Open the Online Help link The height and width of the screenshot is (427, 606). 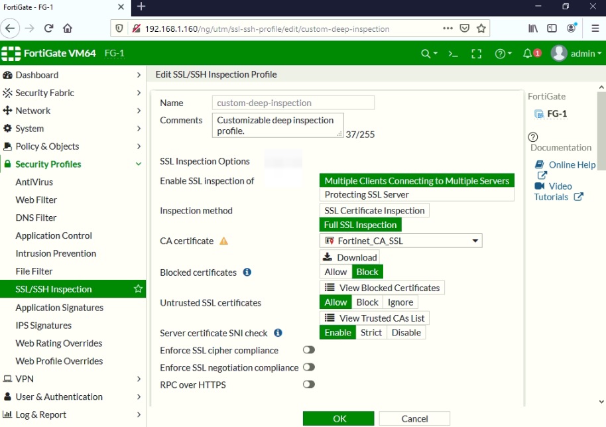pos(570,164)
